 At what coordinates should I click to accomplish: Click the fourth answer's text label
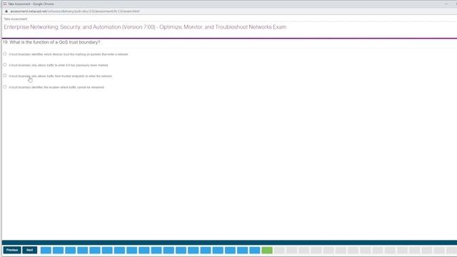pyautogui.click(x=56, y=87)
